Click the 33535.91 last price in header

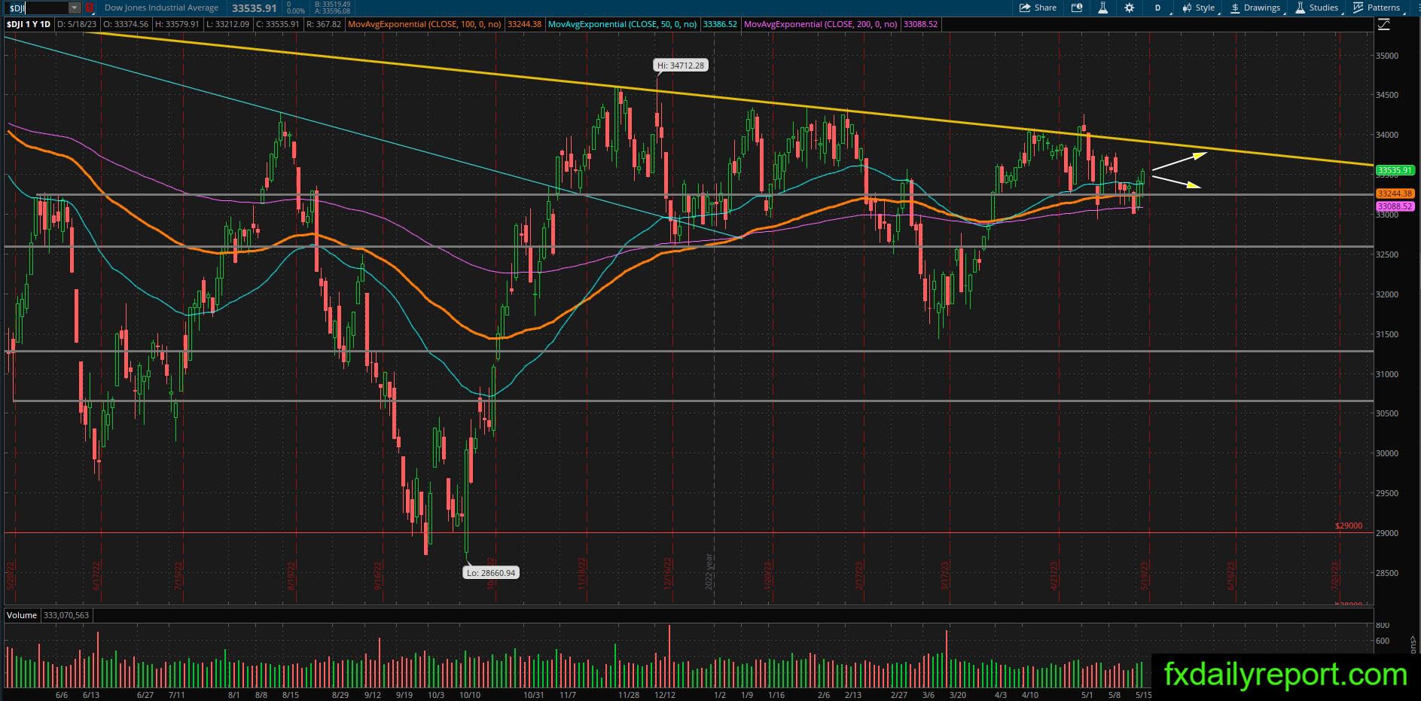coord(255,8)
